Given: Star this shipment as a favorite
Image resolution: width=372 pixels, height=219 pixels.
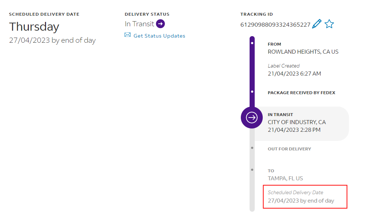Looking at the screenshot, I should pyautogui.click(x=329, y=24).
